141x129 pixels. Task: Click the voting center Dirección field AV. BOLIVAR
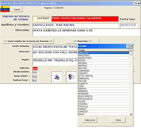[55, 54]
